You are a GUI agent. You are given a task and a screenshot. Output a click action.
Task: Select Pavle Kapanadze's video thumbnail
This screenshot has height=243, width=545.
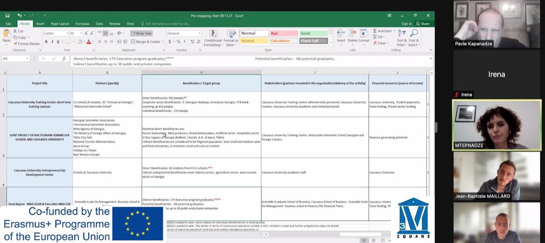(x=497, y=24)
